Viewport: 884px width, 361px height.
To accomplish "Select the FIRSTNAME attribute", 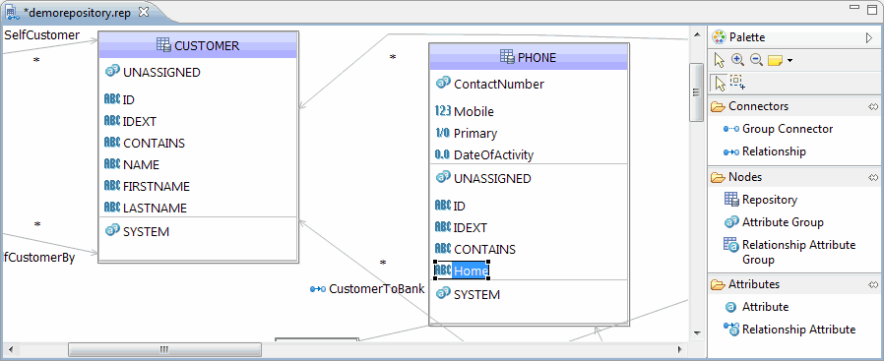I will [147, 186].
